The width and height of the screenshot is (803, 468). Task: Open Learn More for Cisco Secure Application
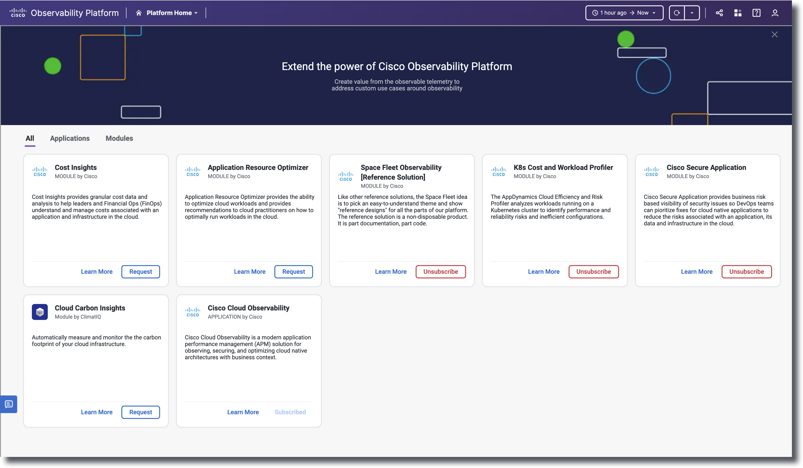(x=697, y=271)
